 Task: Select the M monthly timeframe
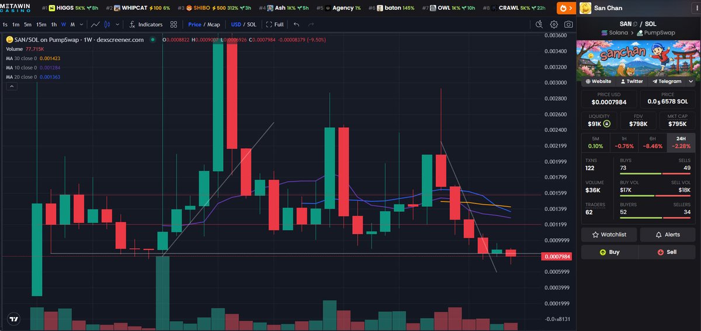coord(72,25)
